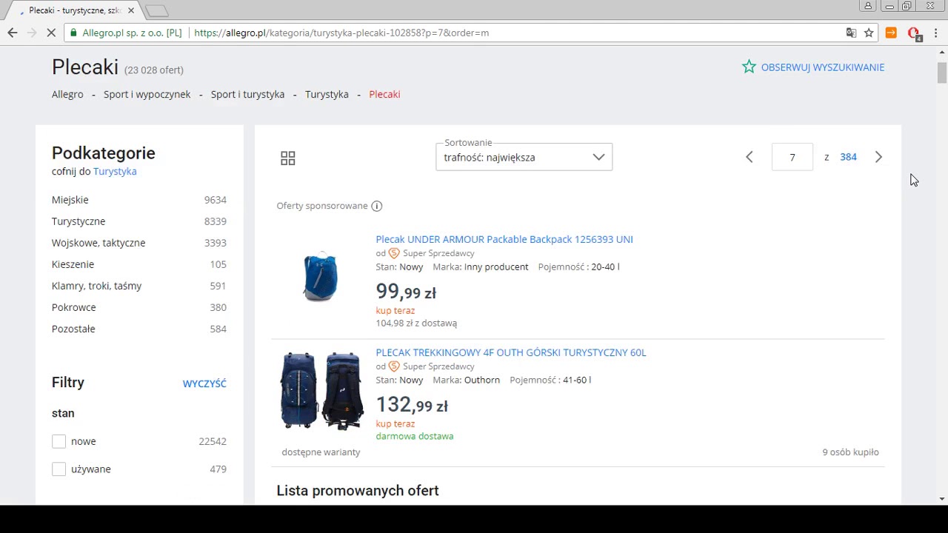948x533 pixels.
Task: Open Klamry, troki, taśmy subcategory
Action: pyautogui.click(x=96, y=286)
